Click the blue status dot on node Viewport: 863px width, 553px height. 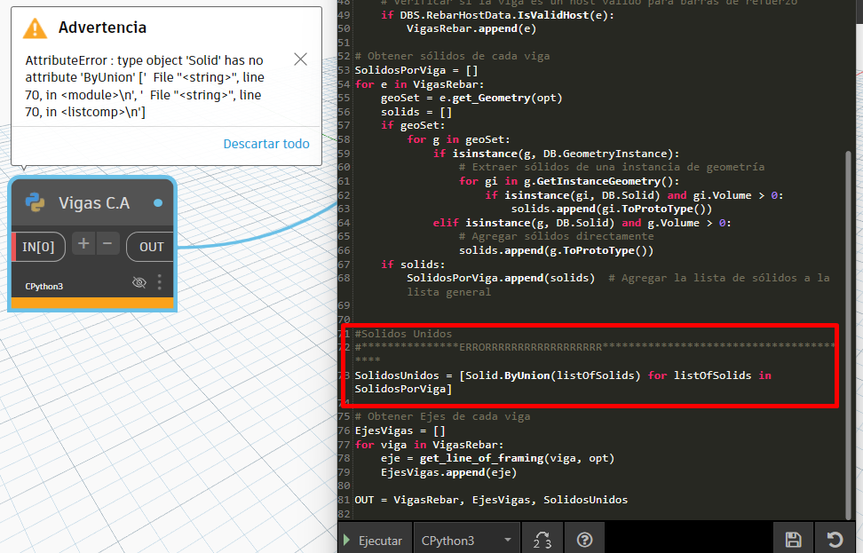158,203
